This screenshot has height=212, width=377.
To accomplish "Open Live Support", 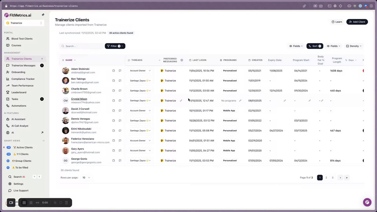I will (x=21, y=191).
